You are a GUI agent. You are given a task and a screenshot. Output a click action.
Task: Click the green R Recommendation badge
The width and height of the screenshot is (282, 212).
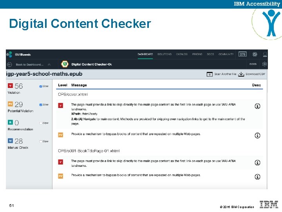point(10,122)
